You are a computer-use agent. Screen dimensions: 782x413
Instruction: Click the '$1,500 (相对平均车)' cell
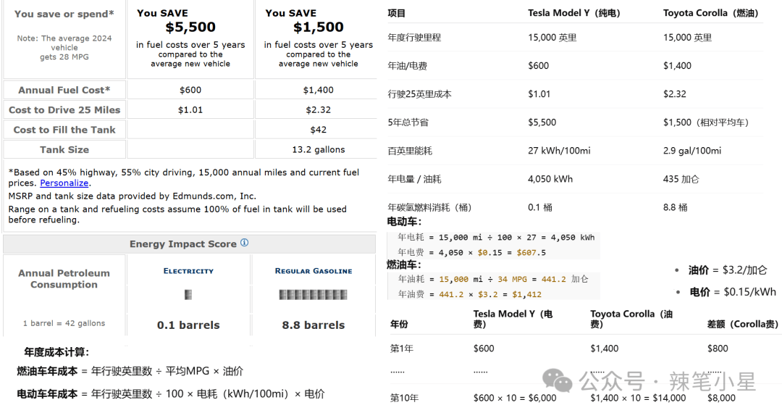pos(706,122)
